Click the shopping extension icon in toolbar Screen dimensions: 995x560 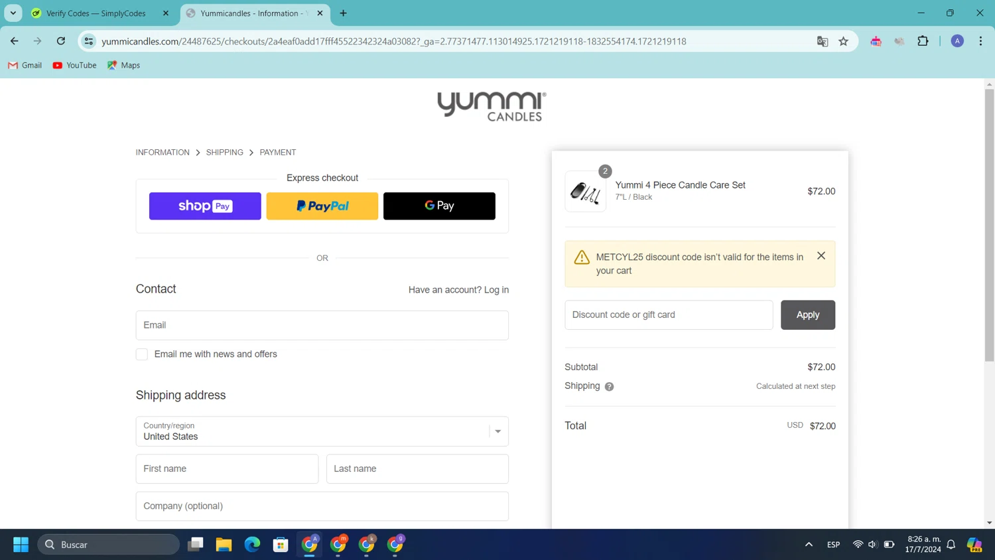tap(876, 41)
